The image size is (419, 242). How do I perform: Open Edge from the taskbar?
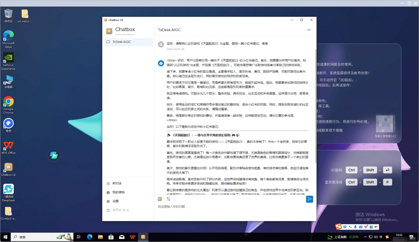[x=90, y=237]
